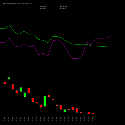Click the '06 May' date label

coord(44,119)
